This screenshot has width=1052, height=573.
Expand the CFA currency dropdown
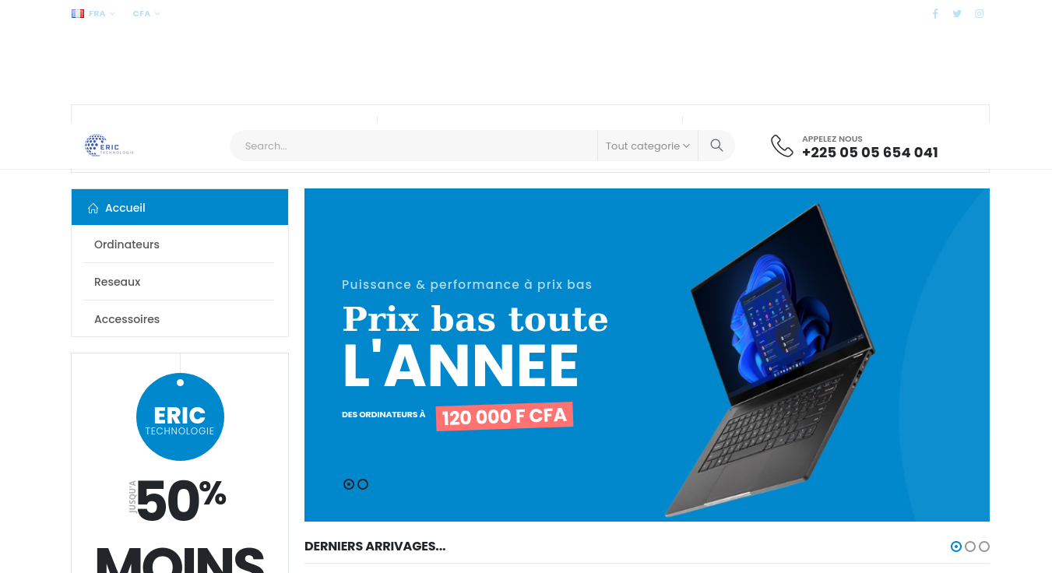tap(146, 13)
